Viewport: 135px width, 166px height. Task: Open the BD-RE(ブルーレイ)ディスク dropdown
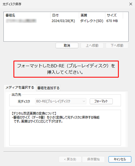(61, 101)
